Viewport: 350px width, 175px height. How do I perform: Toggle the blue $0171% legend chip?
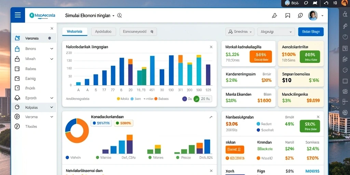[x=101, y=123]
